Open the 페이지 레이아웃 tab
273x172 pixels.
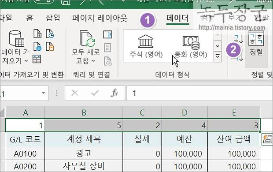[100, 18]
